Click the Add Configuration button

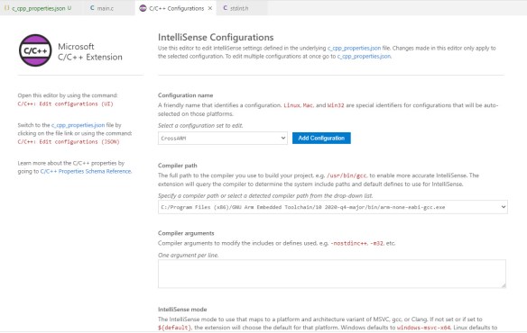coord(321,139)
